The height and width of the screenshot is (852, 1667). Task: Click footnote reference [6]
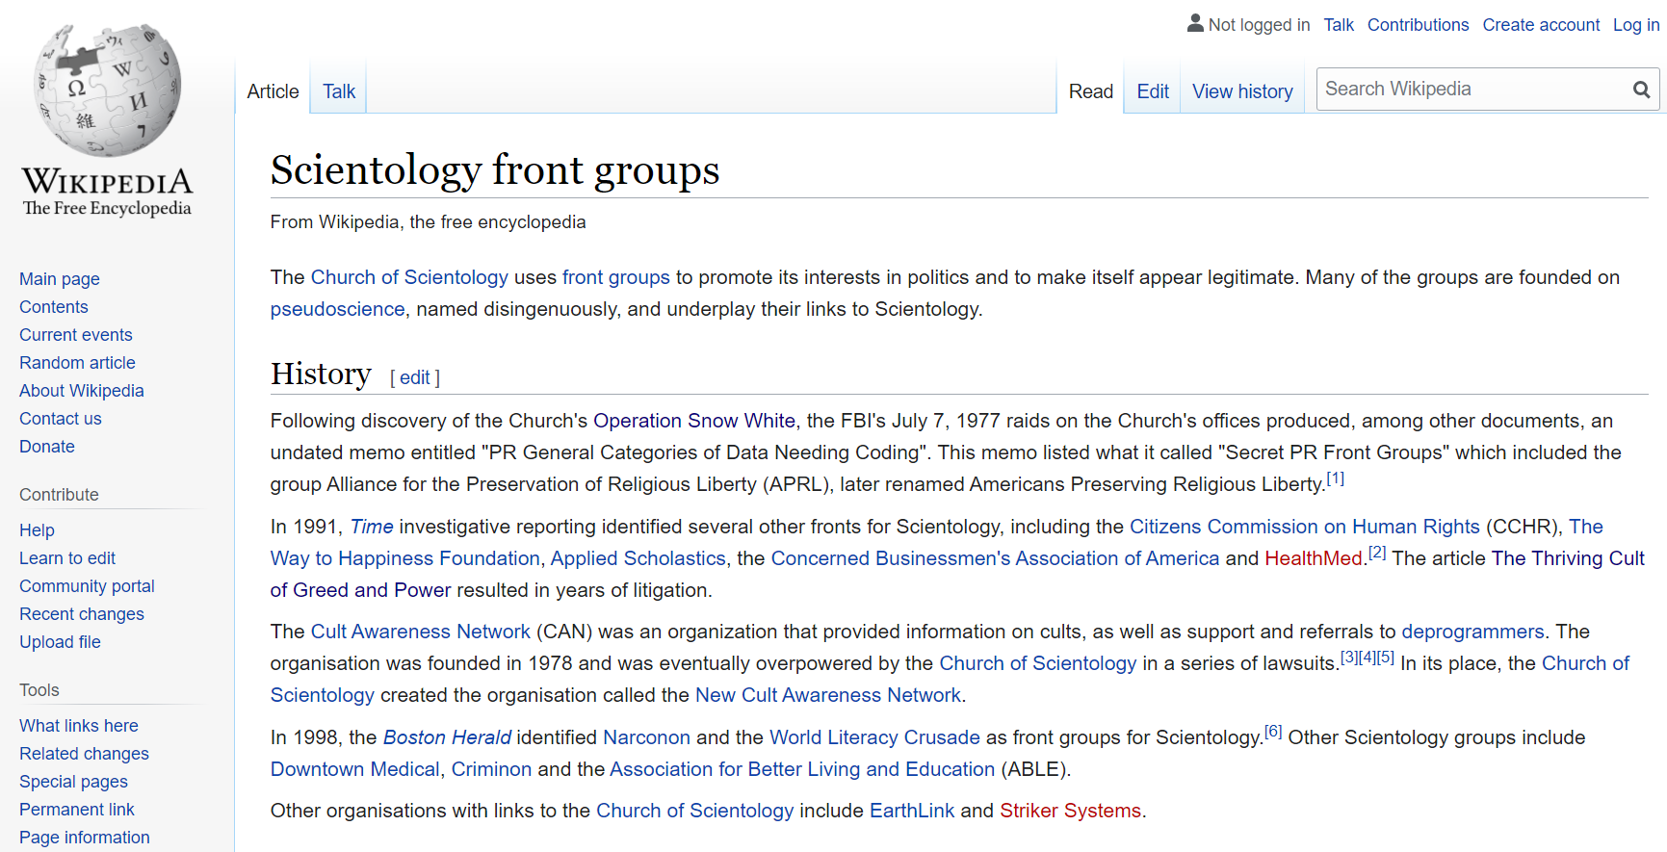pyautogui.click(x=1273, y=732)
